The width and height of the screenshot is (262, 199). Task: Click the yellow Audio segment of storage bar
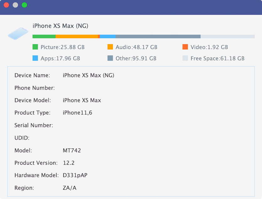tap(77, 37)
